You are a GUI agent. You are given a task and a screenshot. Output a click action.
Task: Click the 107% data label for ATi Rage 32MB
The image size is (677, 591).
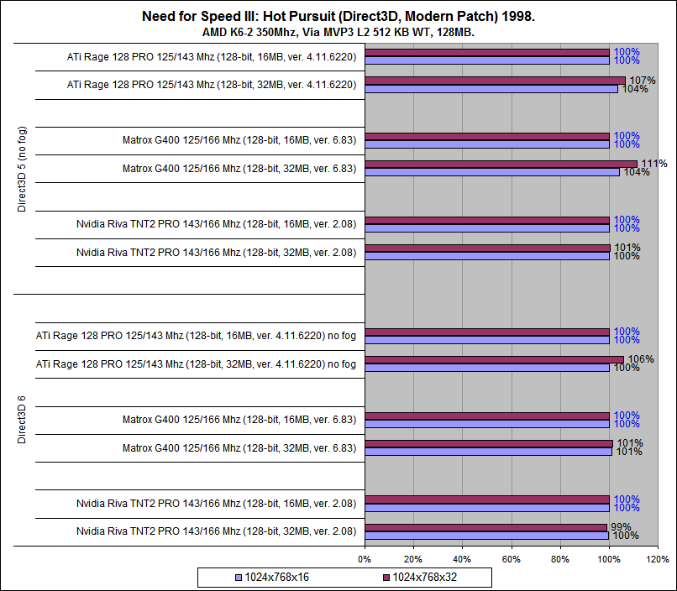tap(643, 81)
